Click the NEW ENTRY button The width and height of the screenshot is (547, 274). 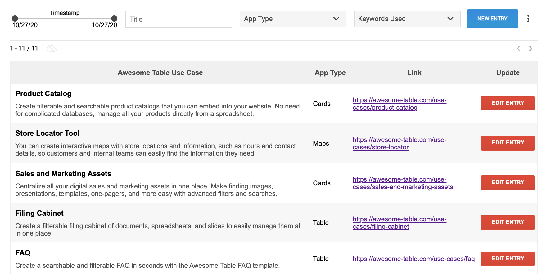(x=492, y=19)
